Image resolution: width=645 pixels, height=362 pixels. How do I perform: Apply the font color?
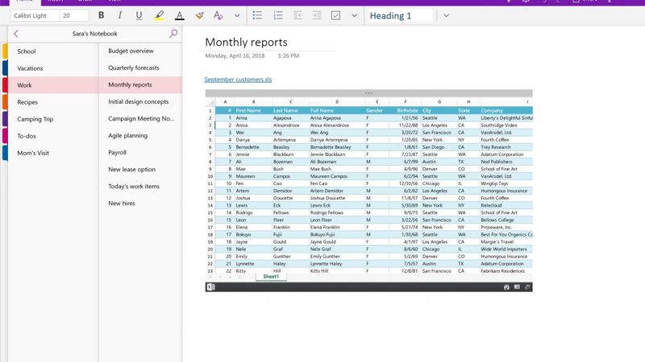click(x=179, y=15)
